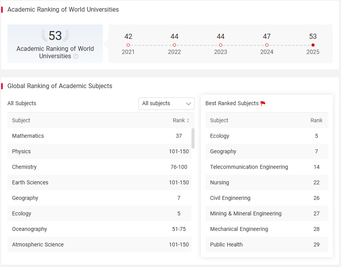Click the 2023 ranking marker

(x=221, y=45)
